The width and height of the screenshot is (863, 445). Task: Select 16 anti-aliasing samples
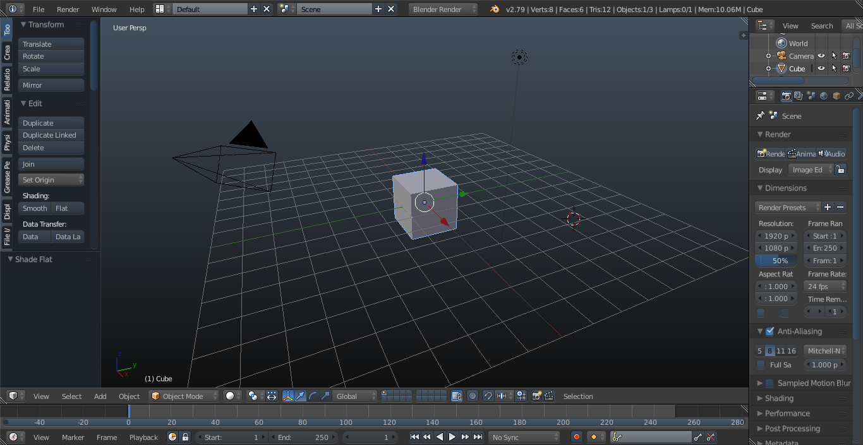point(792,350)
